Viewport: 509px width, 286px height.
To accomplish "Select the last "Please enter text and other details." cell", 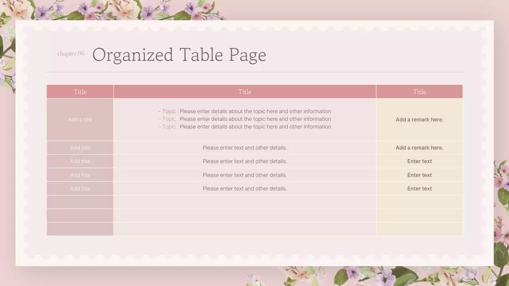I will [x=245, y=189].
